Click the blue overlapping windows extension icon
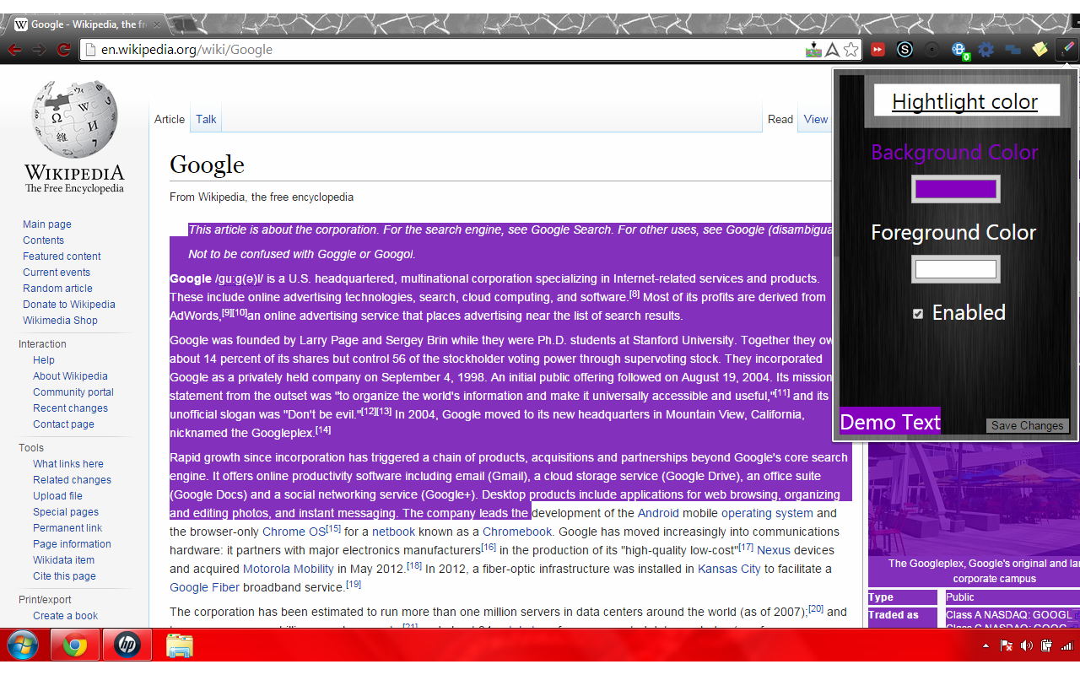 [1012, 50]
